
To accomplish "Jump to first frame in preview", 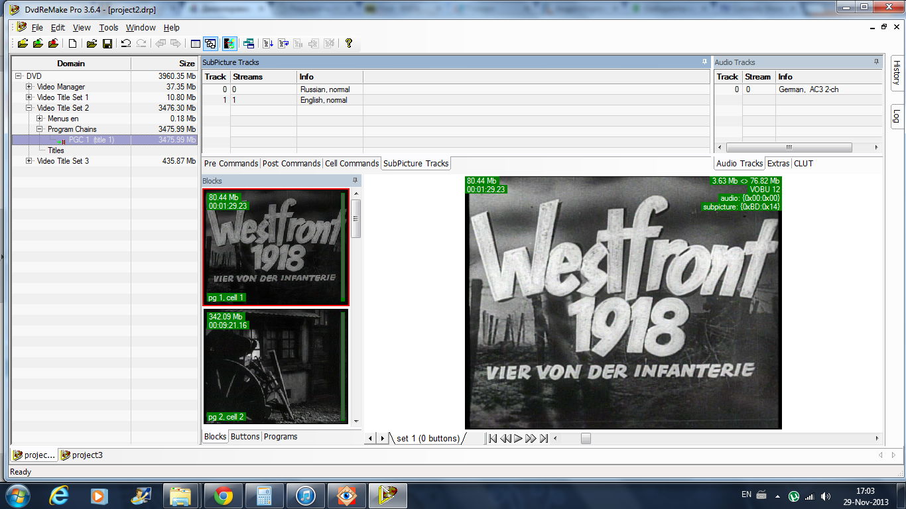I will 492,438.
